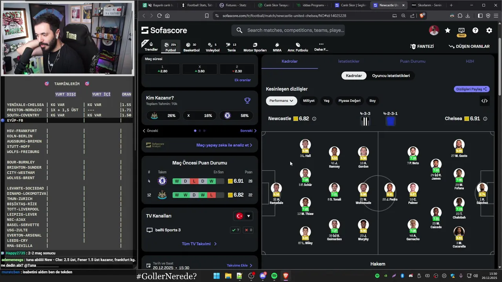Downvote beIN Sports 3 channel
502x282 pixels.
coord(248,230)
